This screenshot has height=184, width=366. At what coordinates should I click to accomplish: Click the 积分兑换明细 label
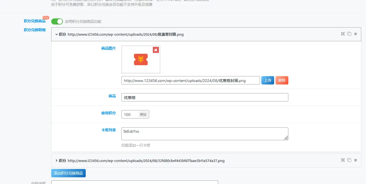[x=35, y=30]
